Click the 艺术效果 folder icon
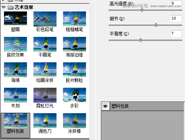Viewport: 185px width, 140px height. (x=10, y=7)
